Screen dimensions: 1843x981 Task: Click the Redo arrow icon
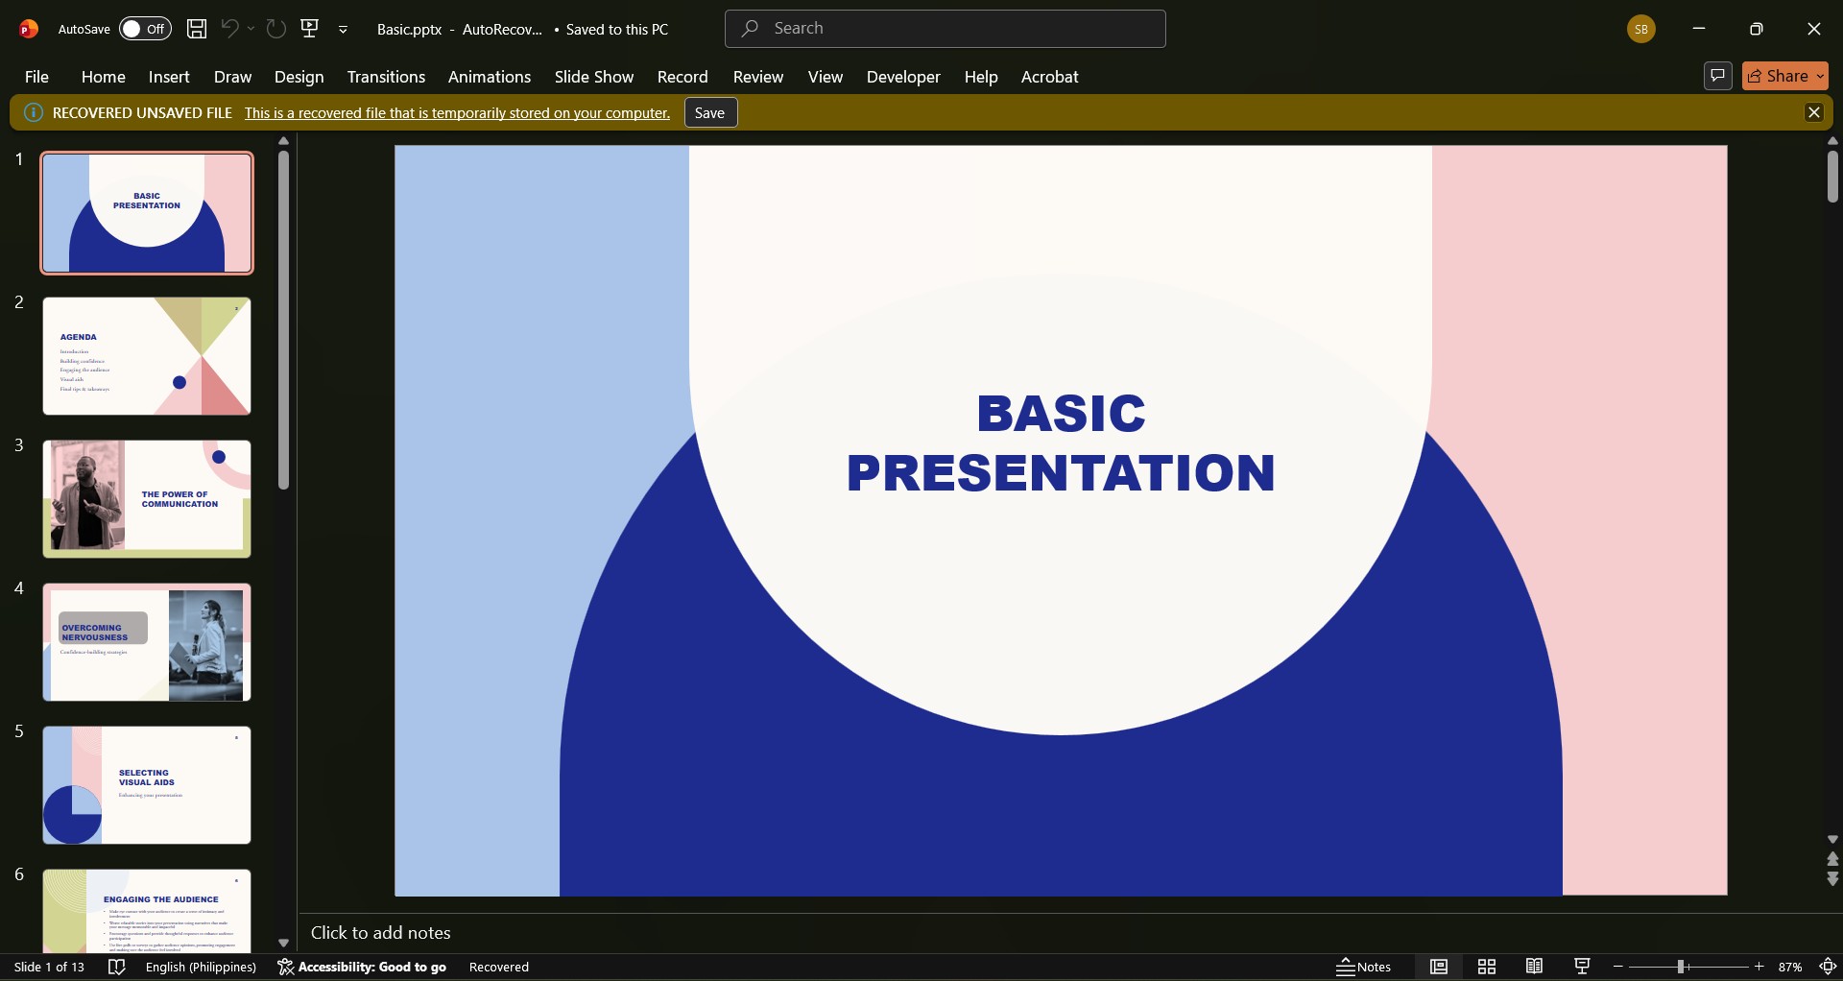pos(276,29)
